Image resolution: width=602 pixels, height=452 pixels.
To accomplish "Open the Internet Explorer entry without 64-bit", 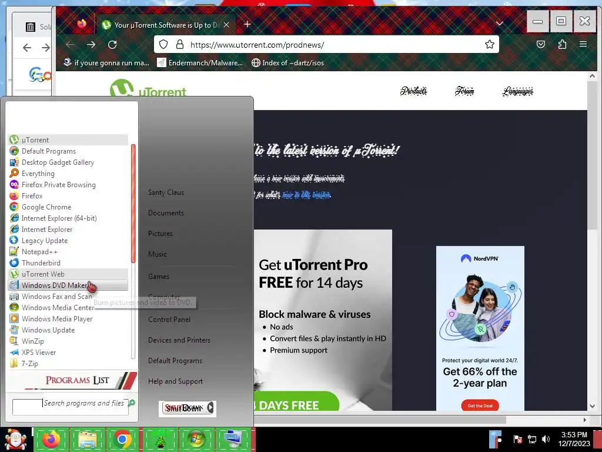I will tap(68, 229).
